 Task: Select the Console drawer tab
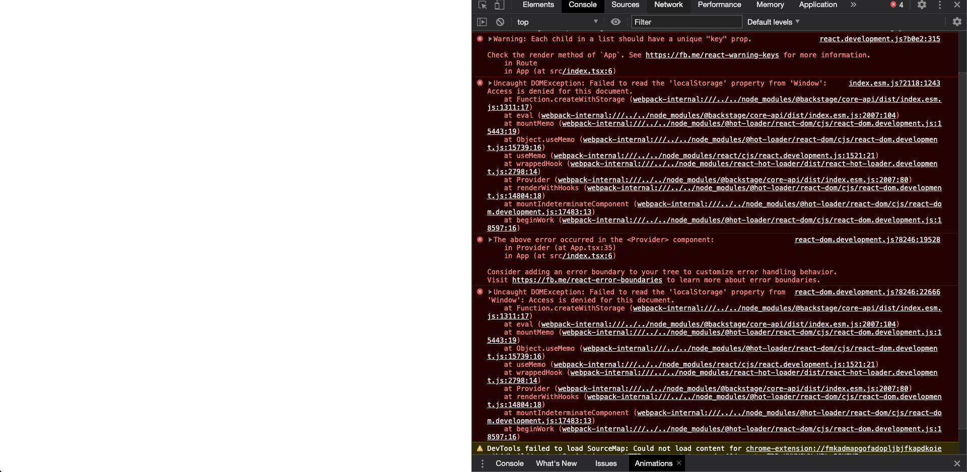click(x=509, y=463)
